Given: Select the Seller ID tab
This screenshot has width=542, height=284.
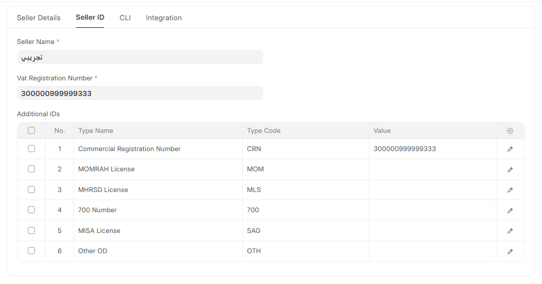Looking at the screenshot, I should tap(90, 17).
